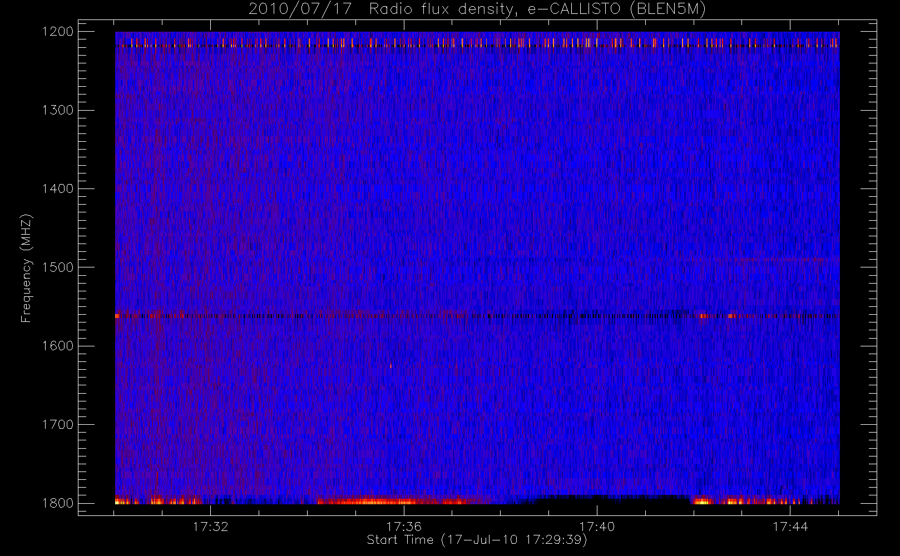This screenshot has height=556, width=900.
Task: Click the 17:32 time tick label
Action: tap(211, 527)
